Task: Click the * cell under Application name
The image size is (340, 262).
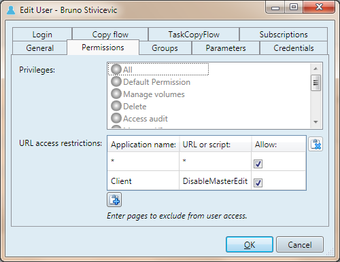Action: point(143,161)
